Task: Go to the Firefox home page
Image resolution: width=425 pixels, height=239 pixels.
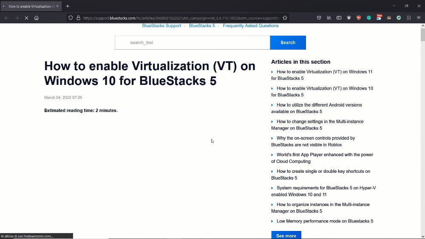Action: point(36,18)
